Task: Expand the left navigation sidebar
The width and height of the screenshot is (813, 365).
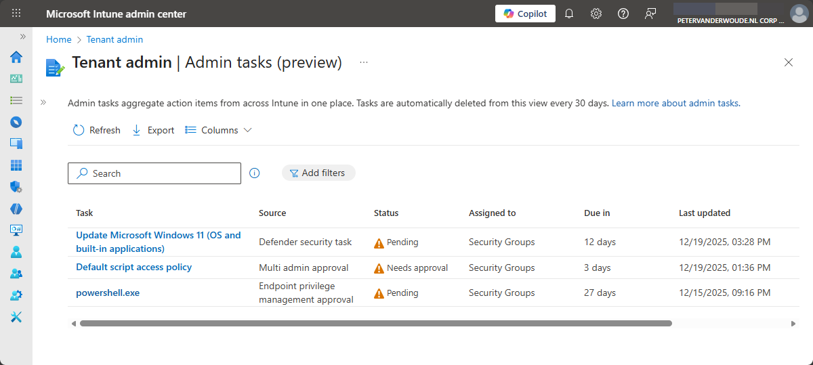Action: click(x=22, y=37)
